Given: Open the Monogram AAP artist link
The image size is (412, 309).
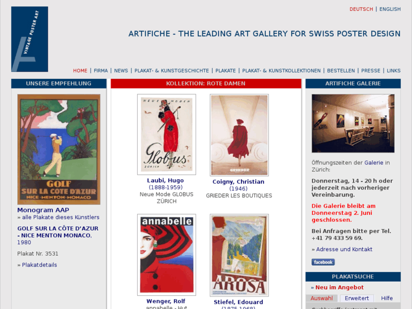Looking at the screenshot, I should [43, 210].
